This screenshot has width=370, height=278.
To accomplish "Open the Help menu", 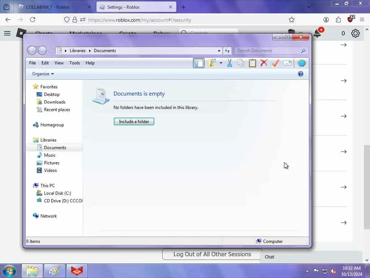I will click(90, 63).
